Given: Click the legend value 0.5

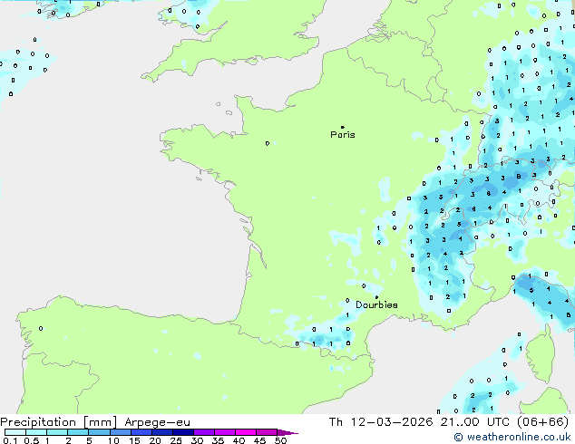Looking at the screenshot, I should (32, 440).
